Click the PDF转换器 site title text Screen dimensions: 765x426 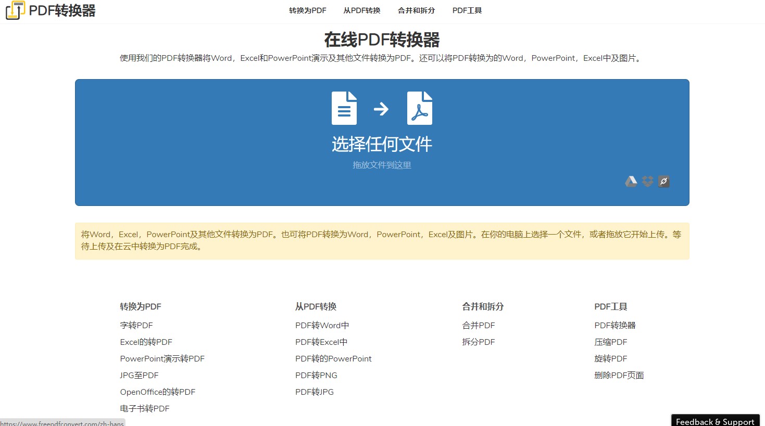[62, 10]
